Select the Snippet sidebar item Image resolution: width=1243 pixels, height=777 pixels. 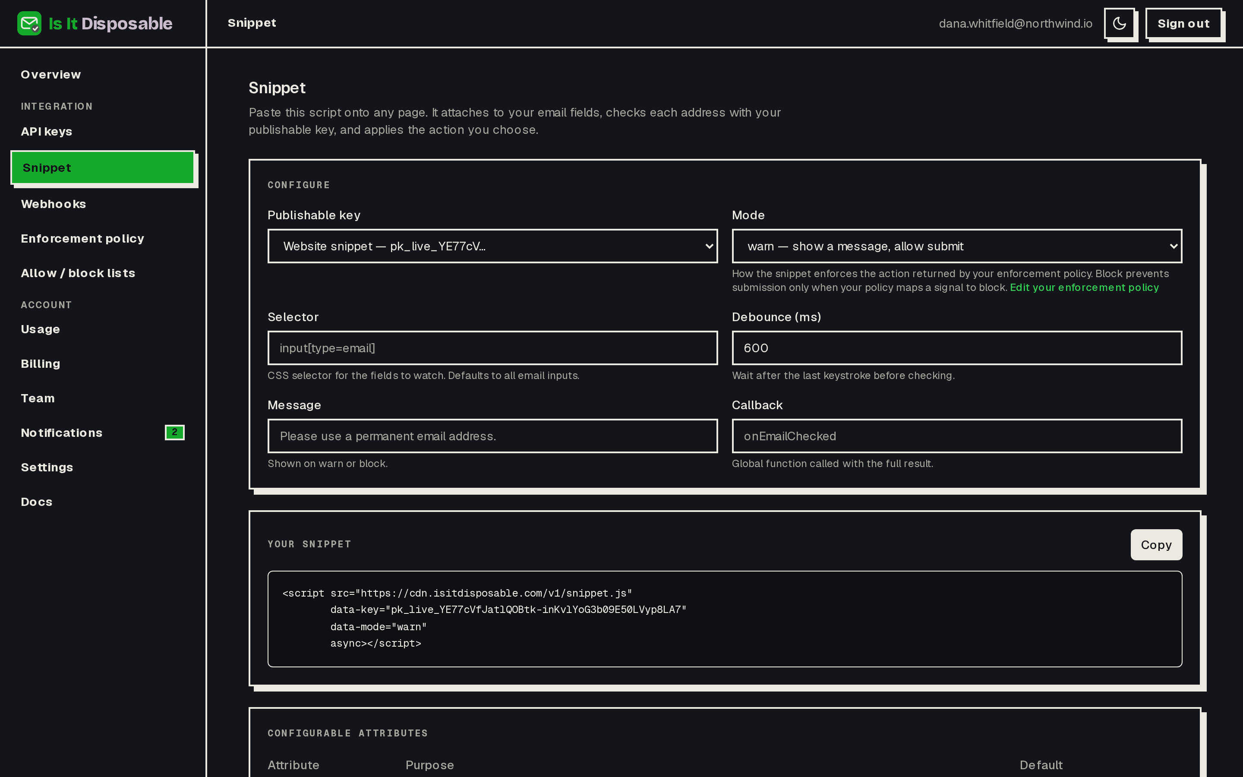point(102,167)
